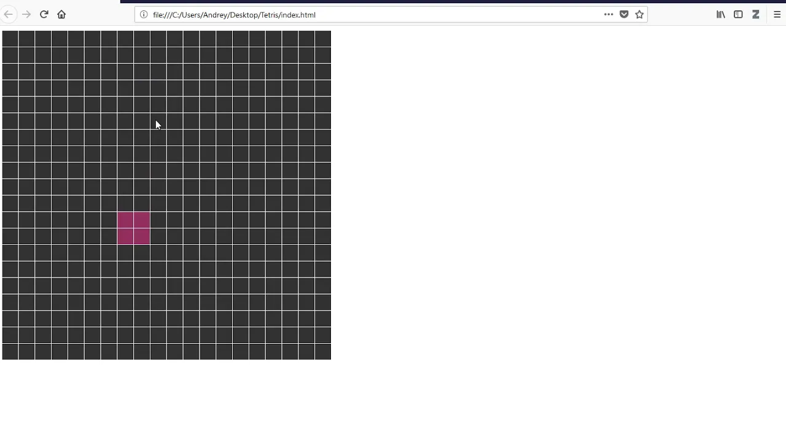Viewport: 786px width, 442px height.
Task: Save page to Pocket
Action: tap(624, 15)
